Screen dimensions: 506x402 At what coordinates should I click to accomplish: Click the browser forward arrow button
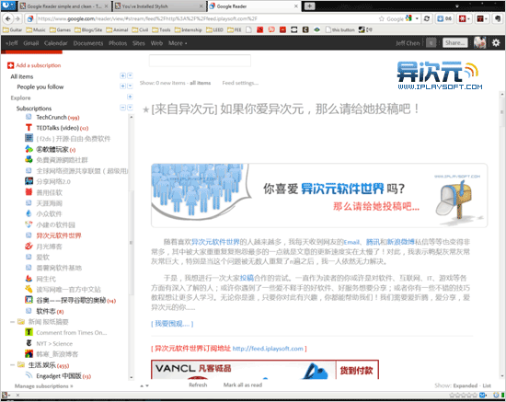pos(17,18)
